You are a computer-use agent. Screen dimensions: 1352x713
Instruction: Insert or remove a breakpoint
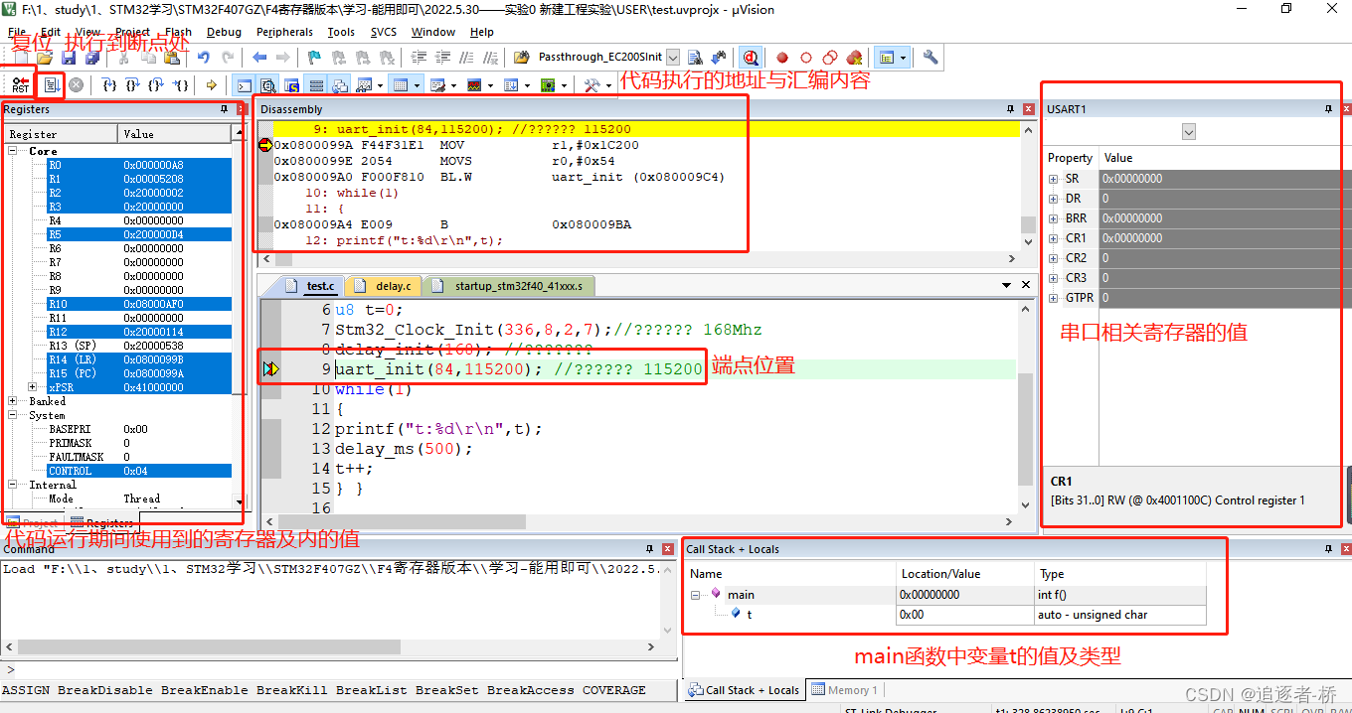click(782, 58)
